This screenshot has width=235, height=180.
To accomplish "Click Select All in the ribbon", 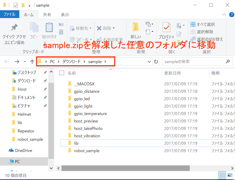I will point(203,24).
